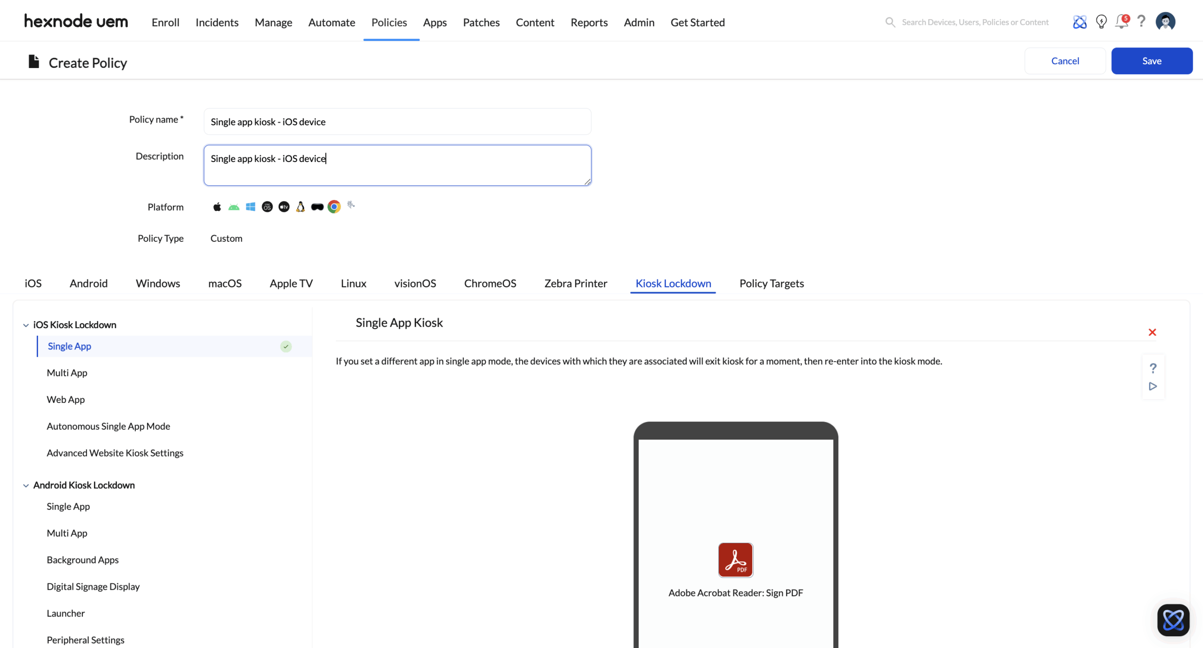This screenshot has width=1203, height=648.
Task: Open the Hexnode assistant chat bubble
Action: pyautogui.click(x=1173, y=620)
